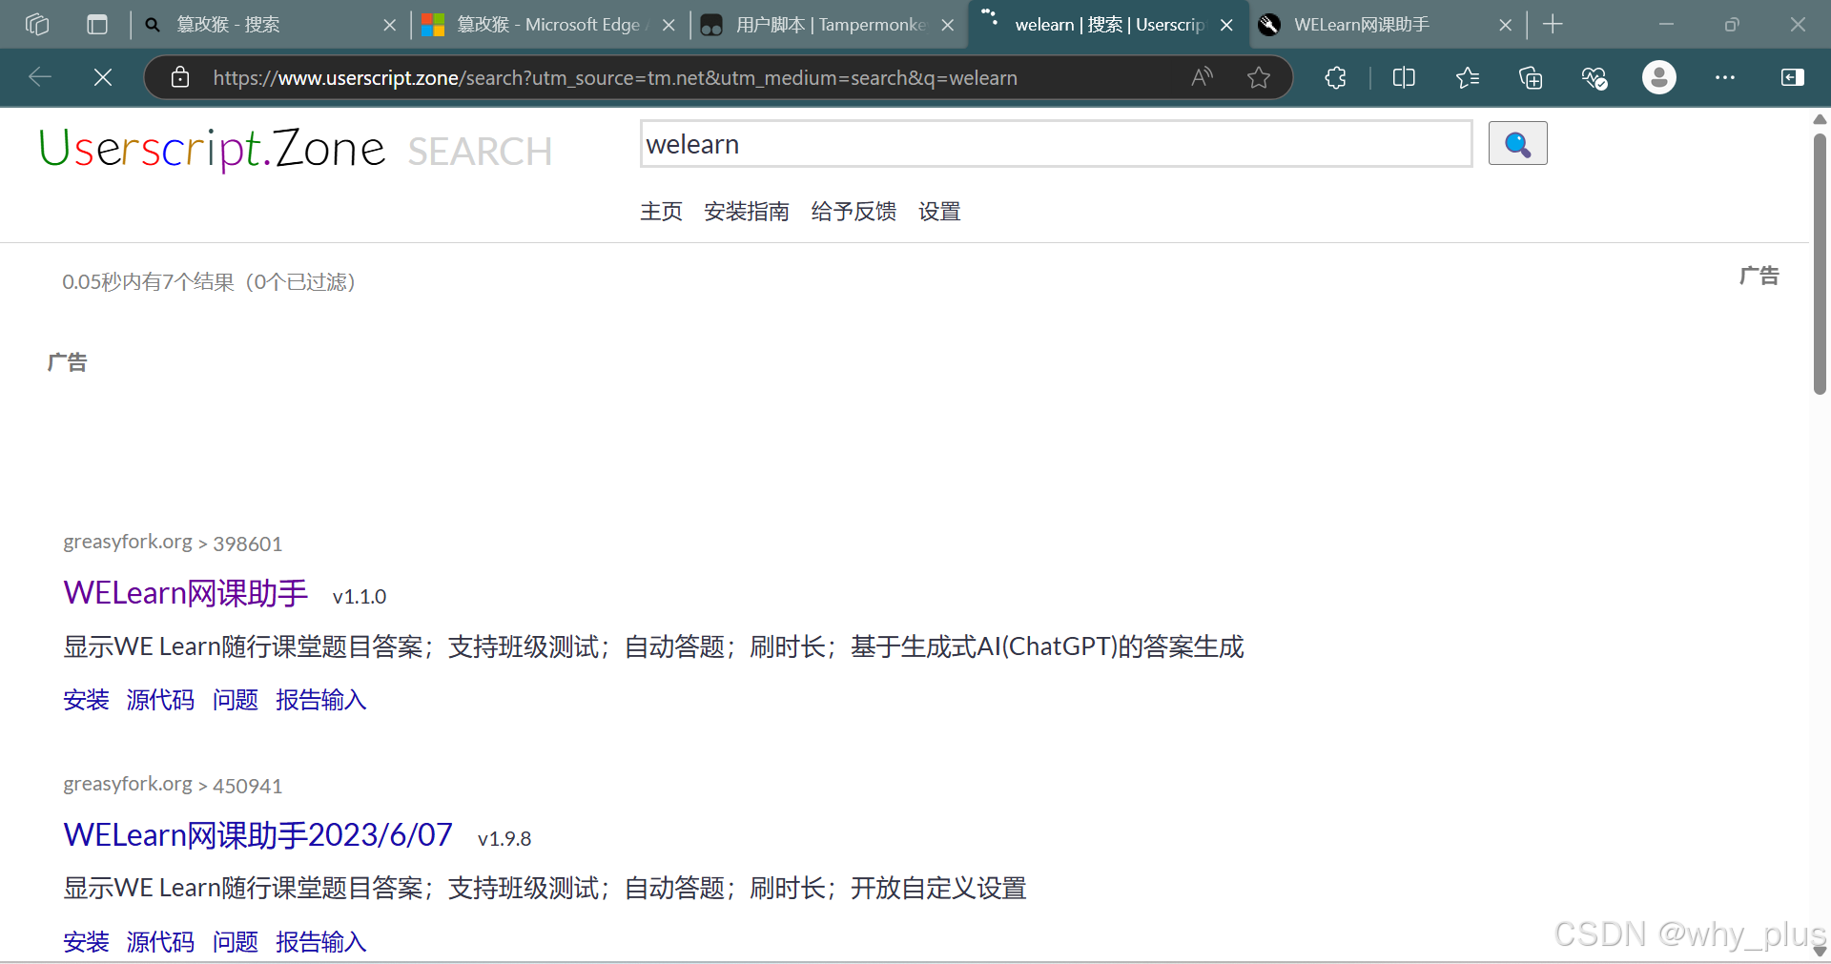Open a new browser tab
The image size is (1831, 964).
[x=1553, y=24]
